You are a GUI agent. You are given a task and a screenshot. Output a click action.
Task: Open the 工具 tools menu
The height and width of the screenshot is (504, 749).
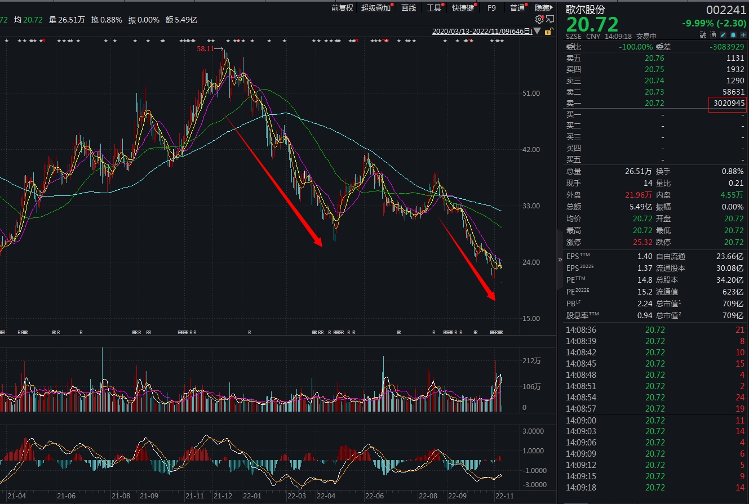click(434, 8)
